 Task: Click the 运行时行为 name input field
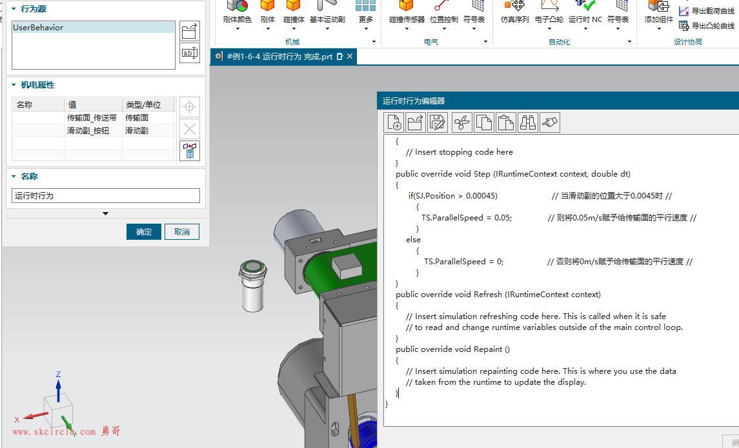point(106,196)
